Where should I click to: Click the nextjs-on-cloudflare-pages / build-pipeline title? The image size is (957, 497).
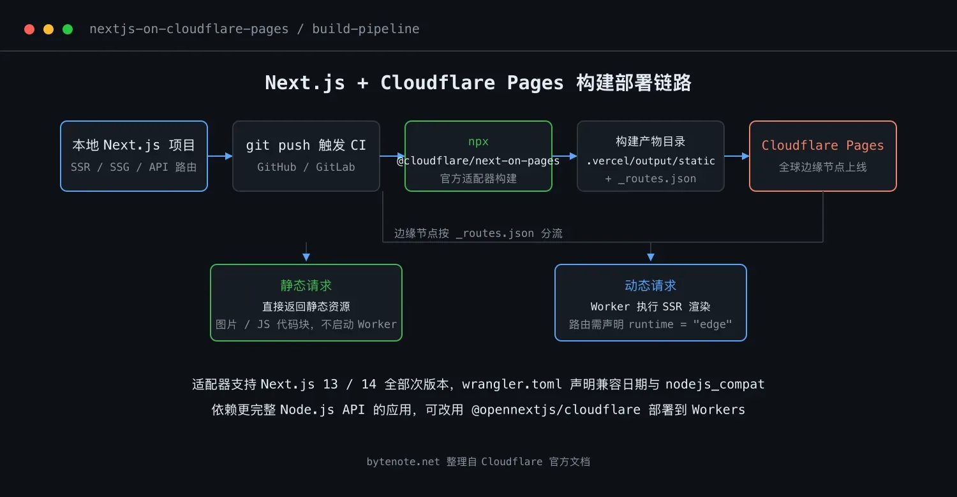(255, 29)
